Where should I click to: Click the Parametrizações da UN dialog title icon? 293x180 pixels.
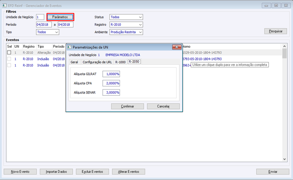point(69,47)
